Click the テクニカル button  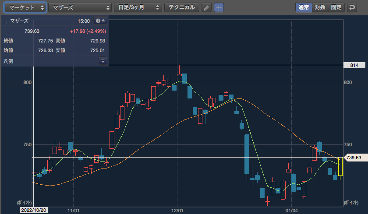point(182,7)
